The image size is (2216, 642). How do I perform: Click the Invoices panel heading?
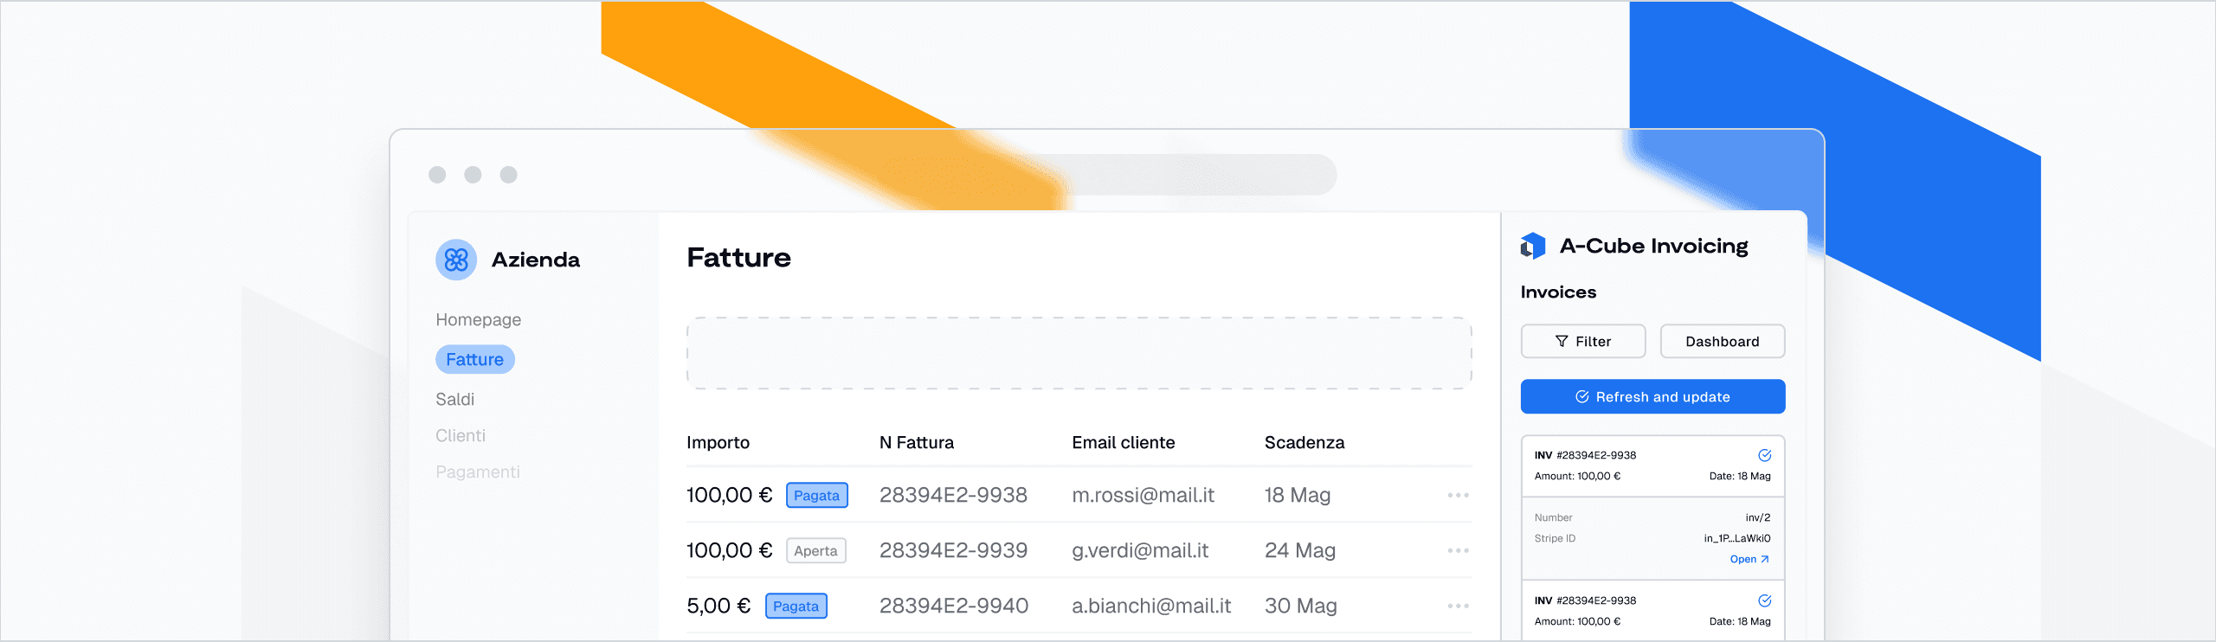pos(1558,292)
